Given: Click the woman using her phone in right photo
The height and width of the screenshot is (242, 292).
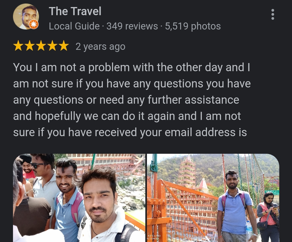Looking at the screenshot, I should click(x=268, y=216).
